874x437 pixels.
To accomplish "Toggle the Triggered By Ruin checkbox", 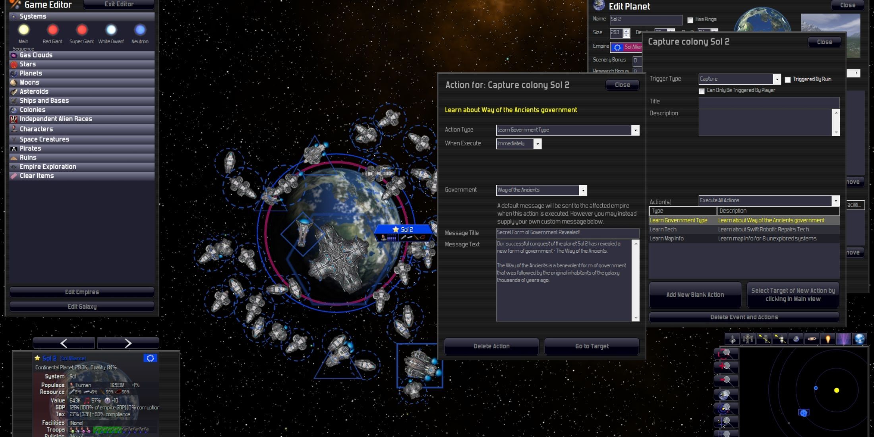I will click(x=787, y=80).
